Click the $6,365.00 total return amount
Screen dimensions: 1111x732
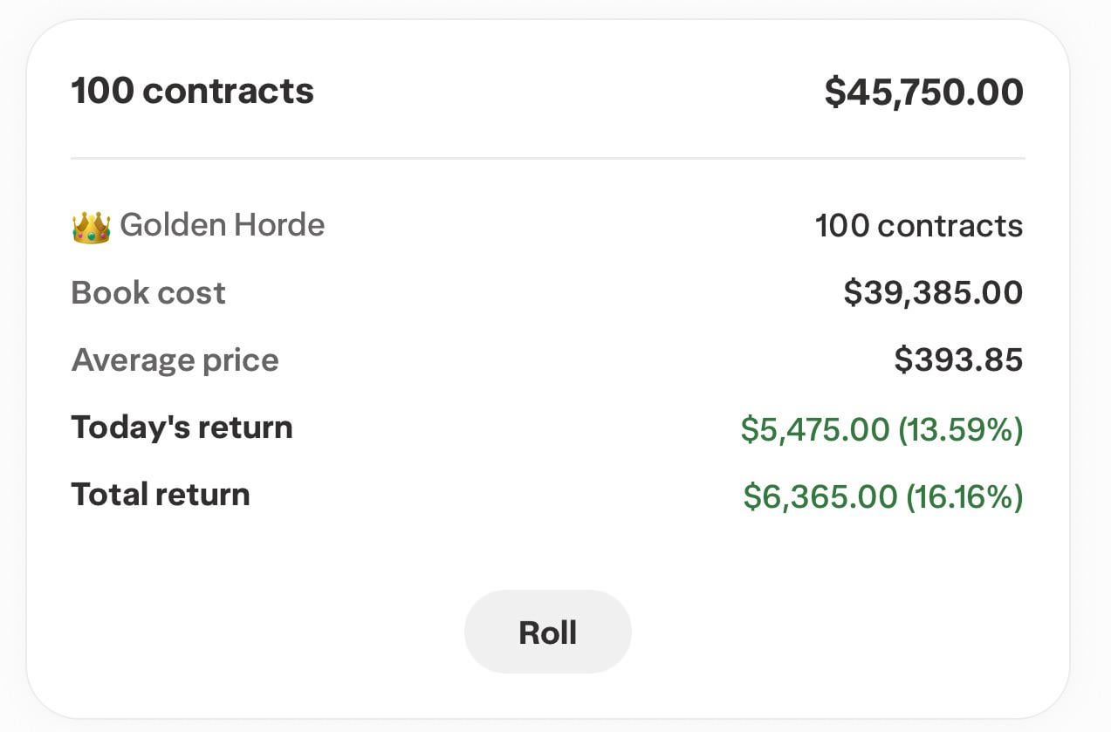click(820, 497)
